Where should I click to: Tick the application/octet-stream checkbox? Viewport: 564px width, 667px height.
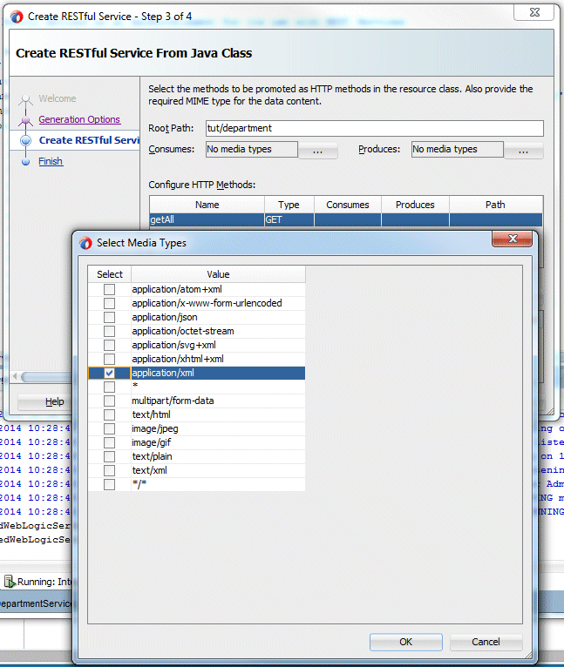[110, 332]
